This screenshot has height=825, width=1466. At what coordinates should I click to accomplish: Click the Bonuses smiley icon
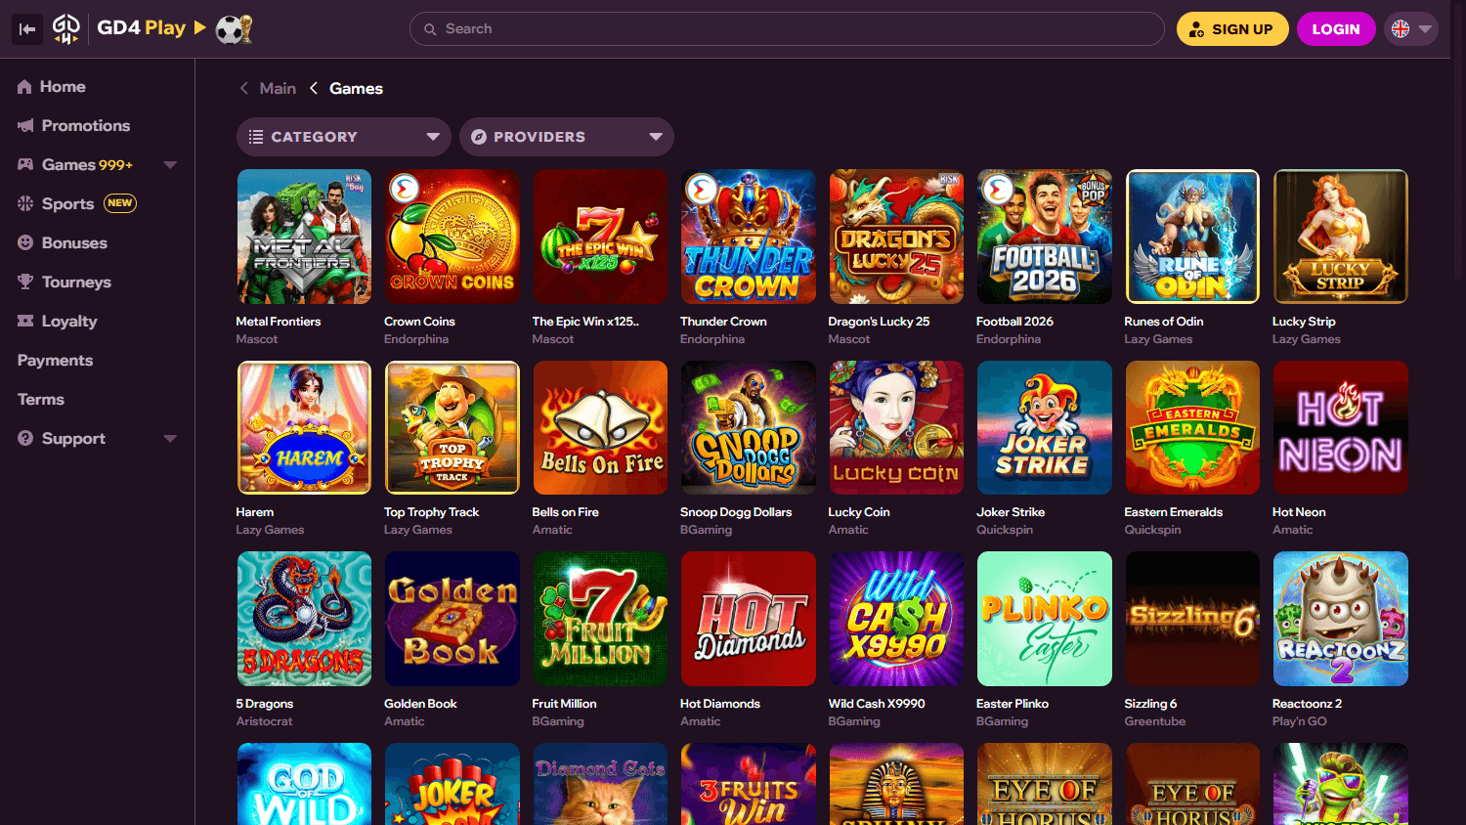(25, 243)
